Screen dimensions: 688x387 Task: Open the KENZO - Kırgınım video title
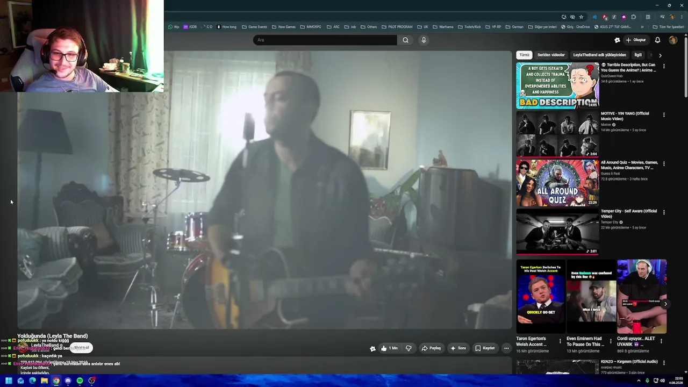629,362
